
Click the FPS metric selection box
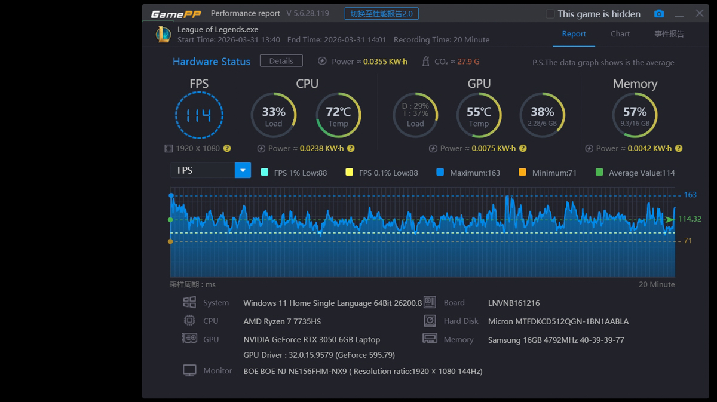203,170
